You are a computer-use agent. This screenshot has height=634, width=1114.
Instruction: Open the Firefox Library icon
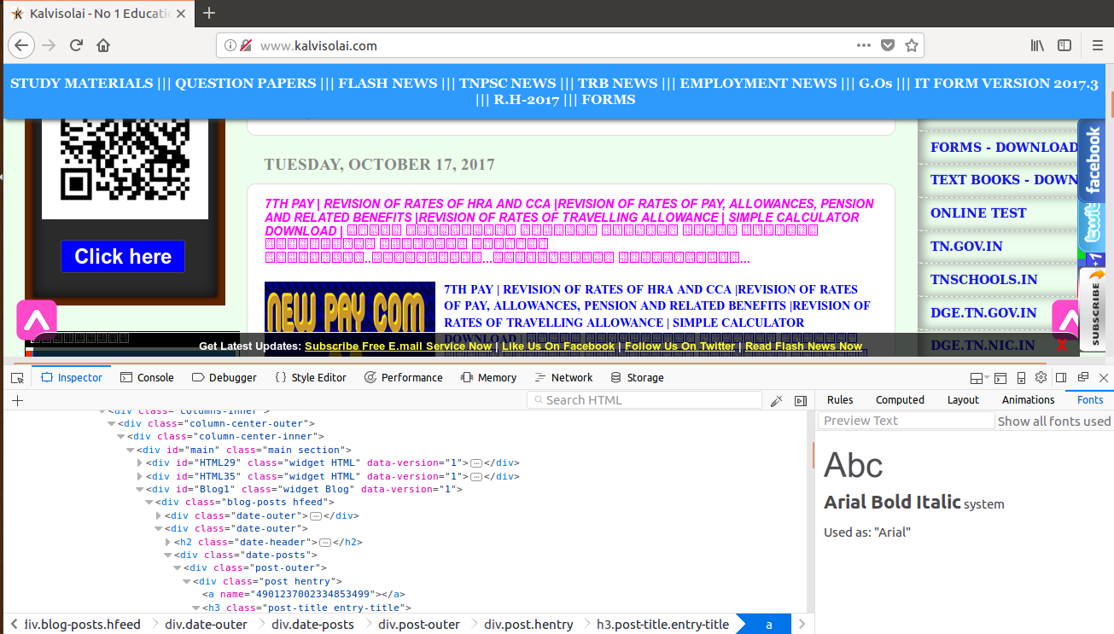coord(1036,45)
